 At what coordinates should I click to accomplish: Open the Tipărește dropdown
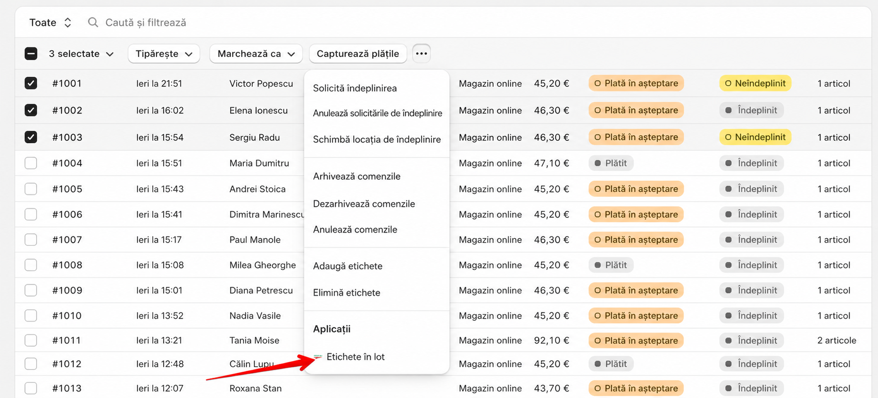(164, 54)
